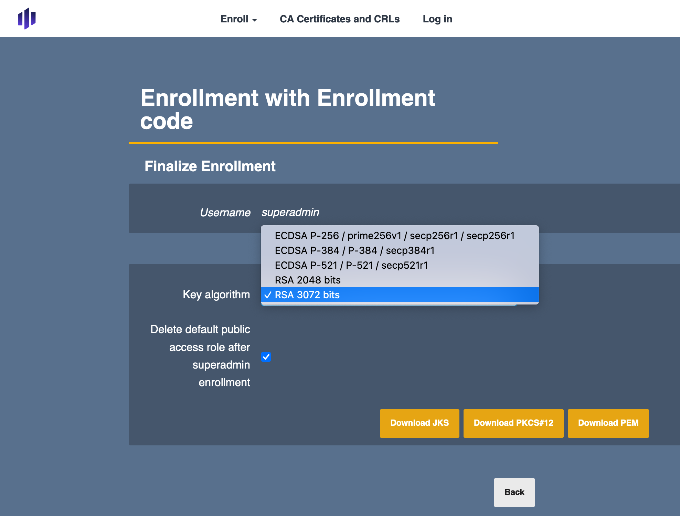Open CA Certificates and CRLs page

[x=339, y=19]
